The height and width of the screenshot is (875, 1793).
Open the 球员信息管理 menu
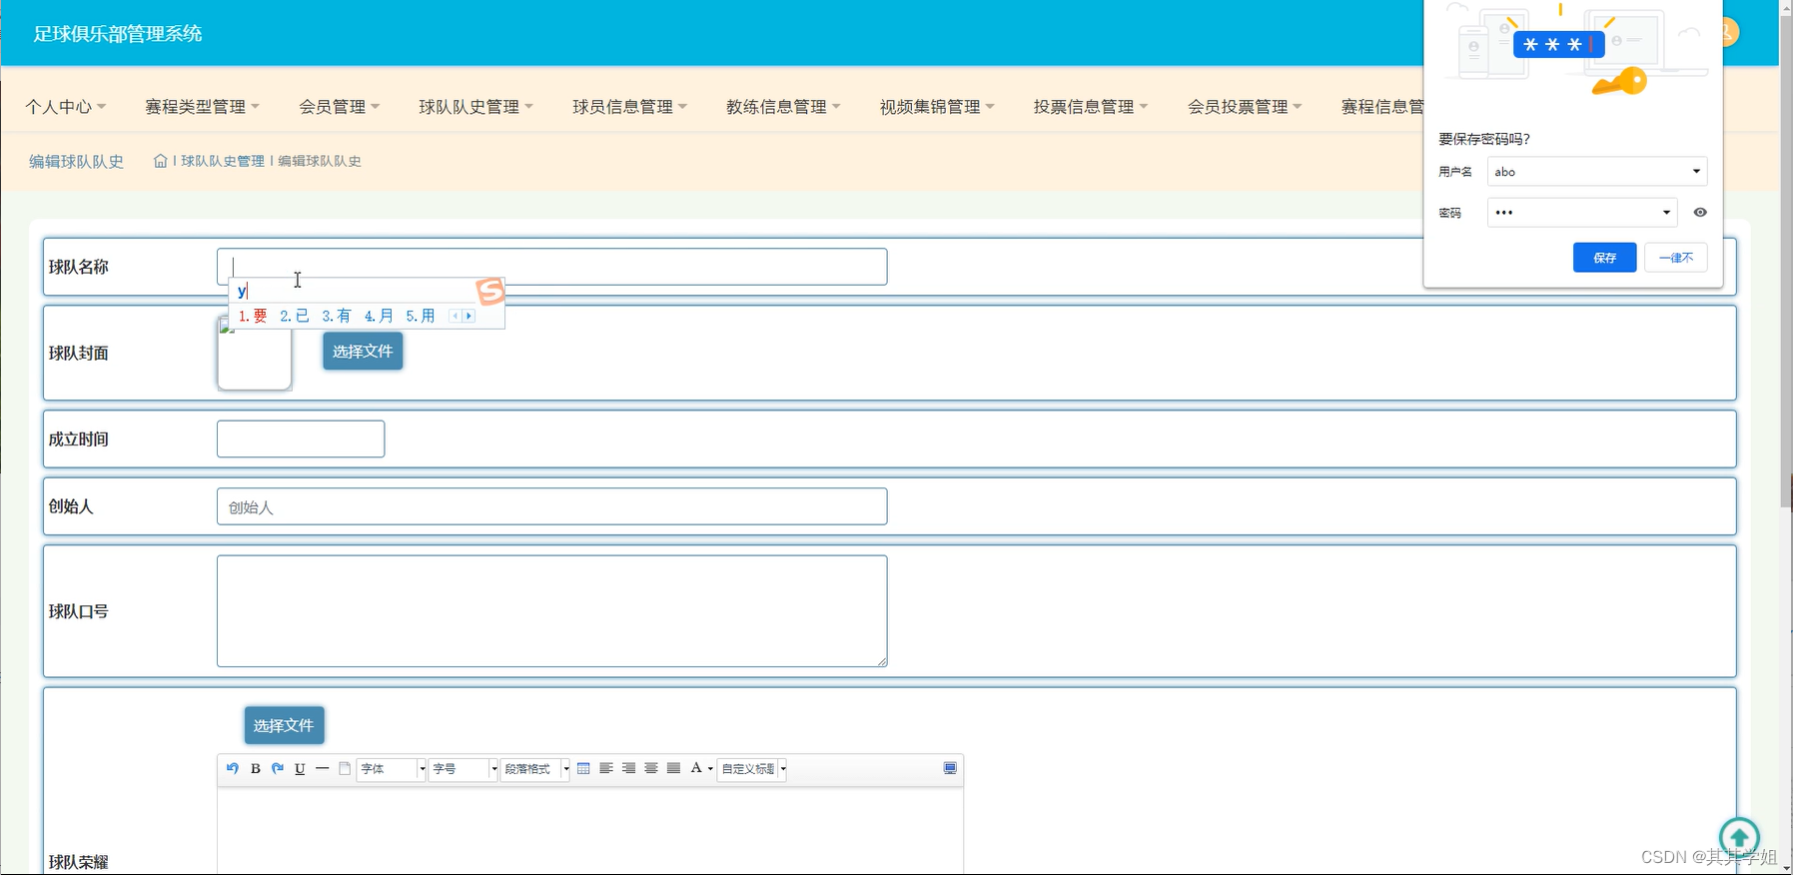630,106
